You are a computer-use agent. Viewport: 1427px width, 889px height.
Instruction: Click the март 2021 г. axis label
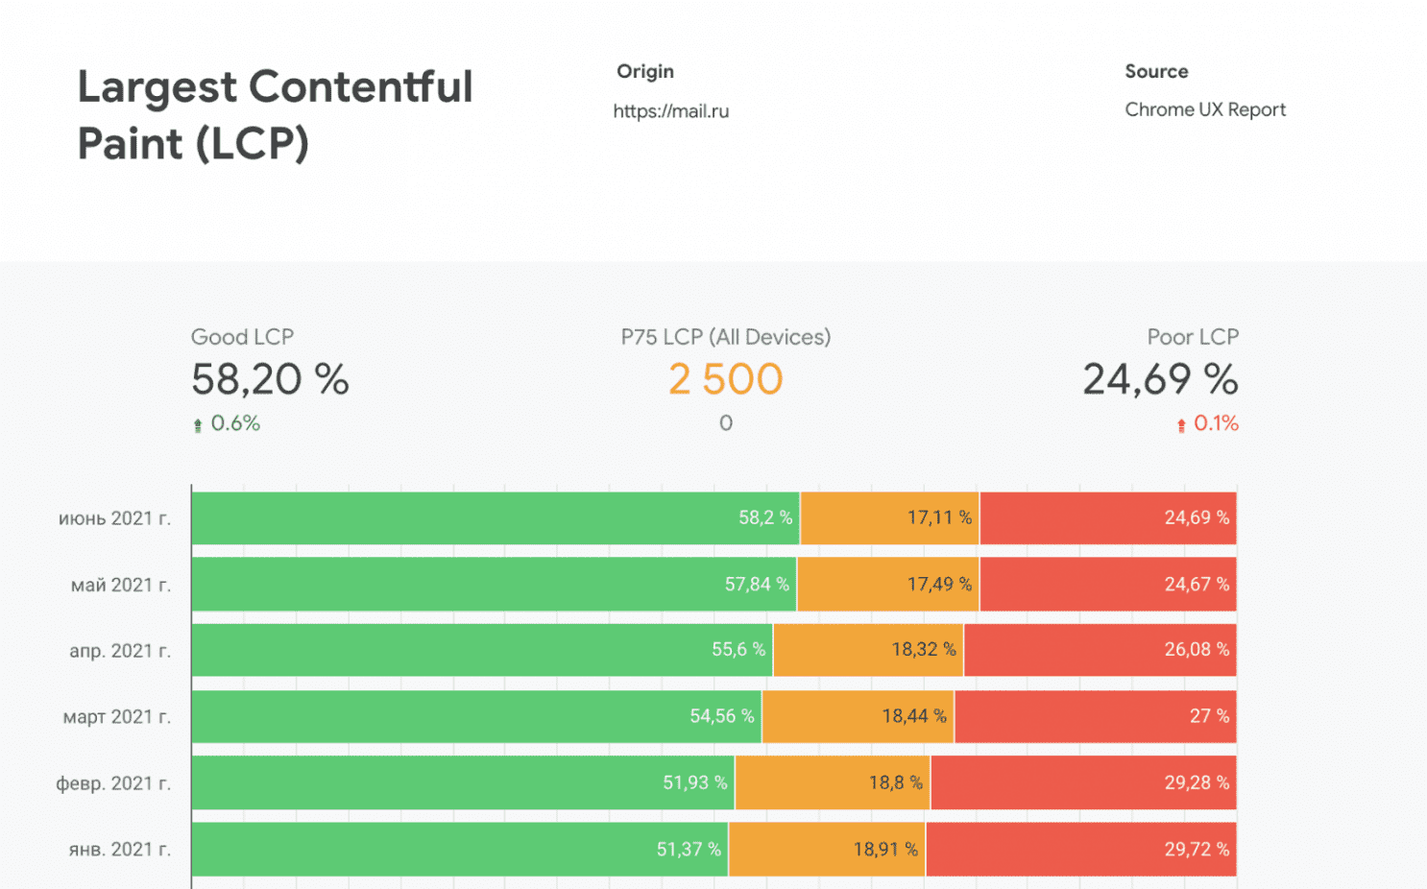click(x=116, y=717)
